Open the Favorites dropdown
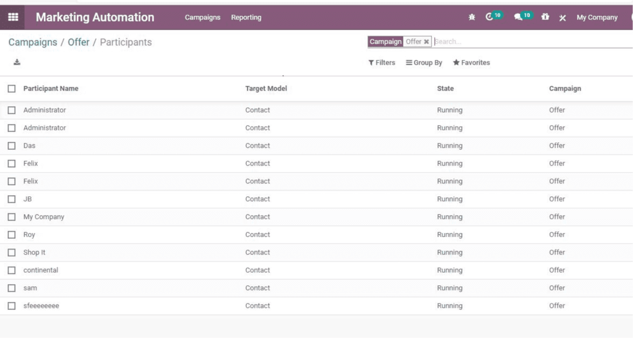This screenshot has width=633, height=338. (x=471, y=63)
